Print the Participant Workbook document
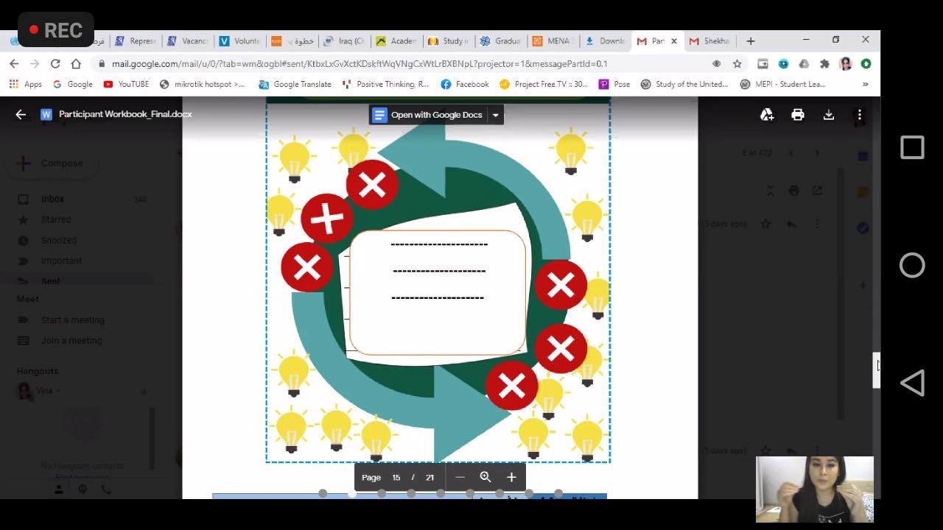This screenshot has height=530, width=943. tap(797, 115)
